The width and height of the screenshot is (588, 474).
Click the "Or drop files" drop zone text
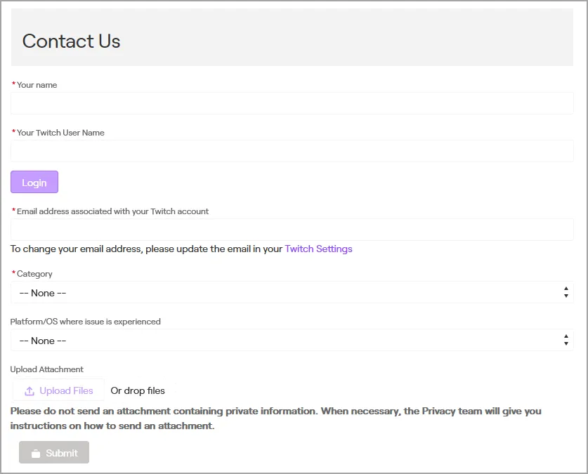[x=138, y=390]
